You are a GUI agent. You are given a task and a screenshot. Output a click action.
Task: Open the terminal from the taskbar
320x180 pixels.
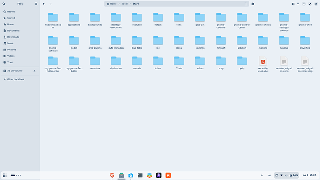(140, 175)
